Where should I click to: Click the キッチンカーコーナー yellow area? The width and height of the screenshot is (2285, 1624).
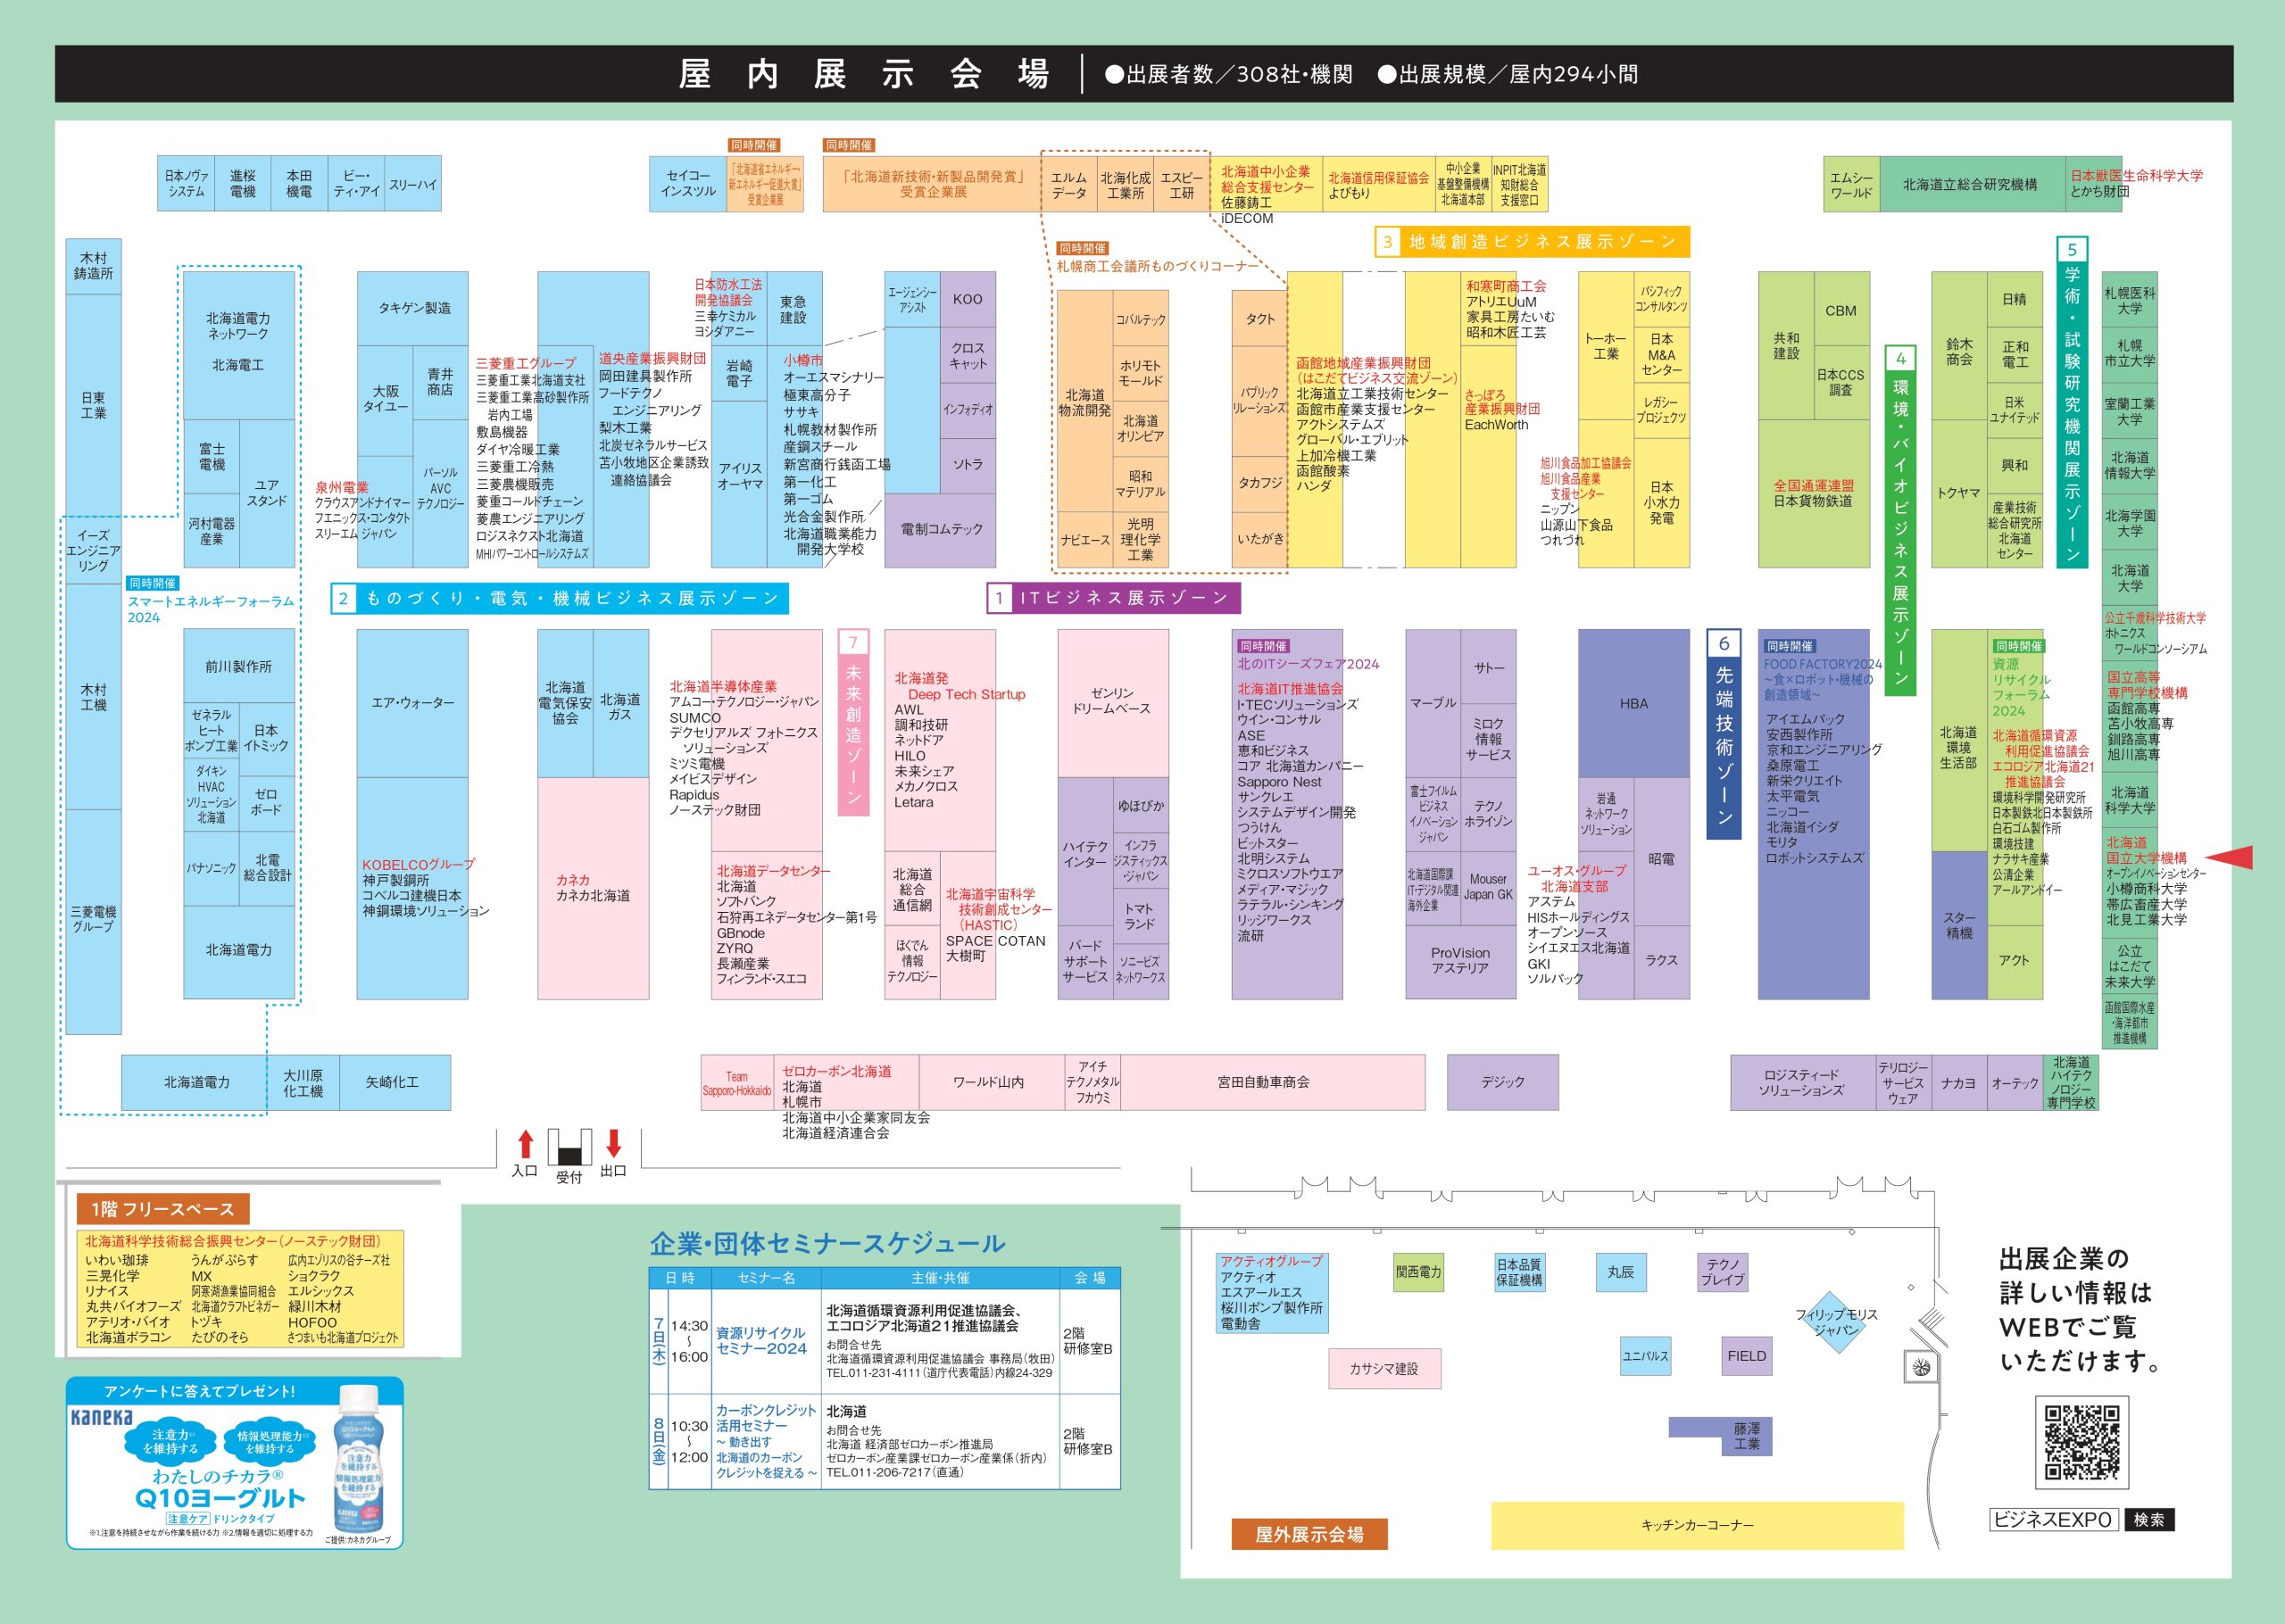[x=1697, y=1525]
